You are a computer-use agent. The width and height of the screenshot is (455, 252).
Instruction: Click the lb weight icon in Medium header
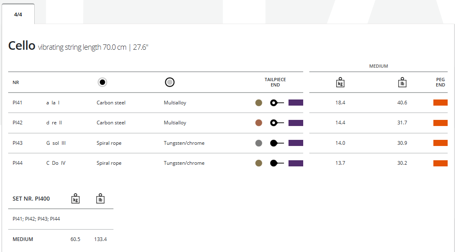tap(402, 82)
